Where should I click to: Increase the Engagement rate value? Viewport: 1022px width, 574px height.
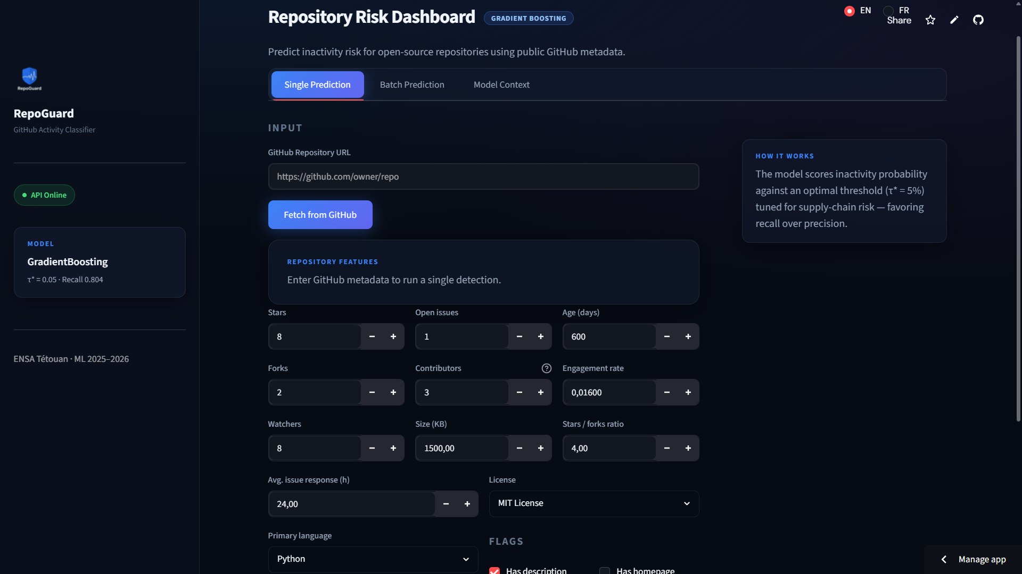pyautogui.click(x=688, y=392)
